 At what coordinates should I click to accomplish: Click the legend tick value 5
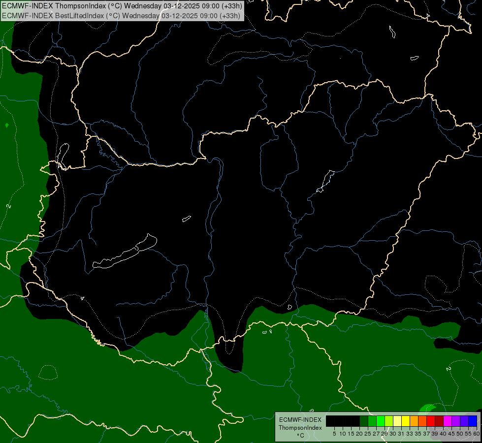334,434
